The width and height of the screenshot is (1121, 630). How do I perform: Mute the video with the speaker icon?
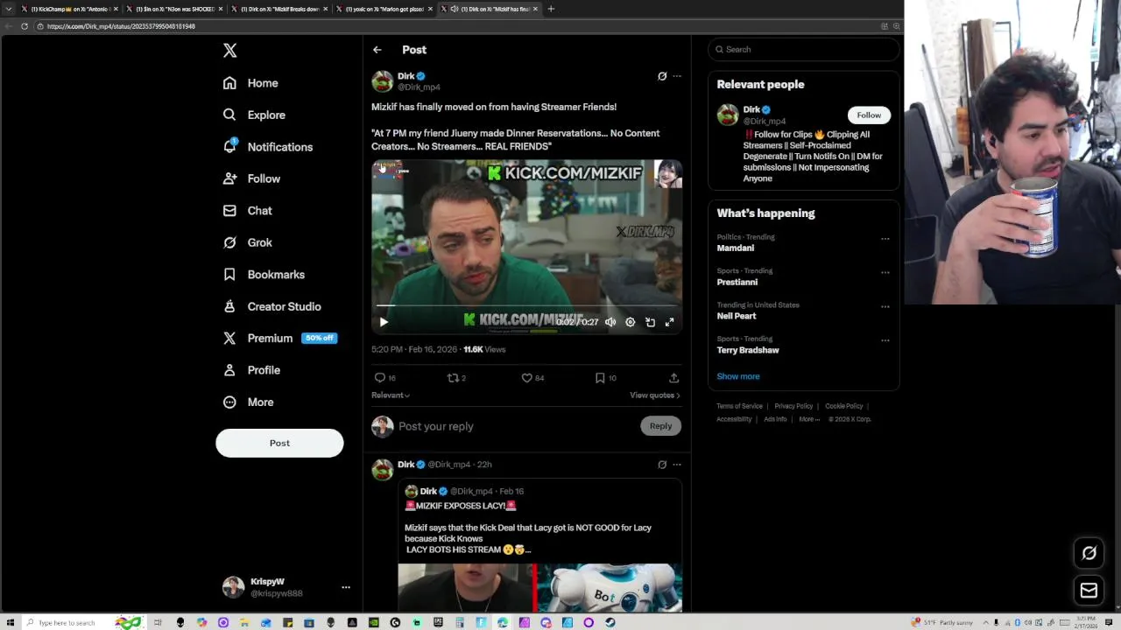[610, 322]
